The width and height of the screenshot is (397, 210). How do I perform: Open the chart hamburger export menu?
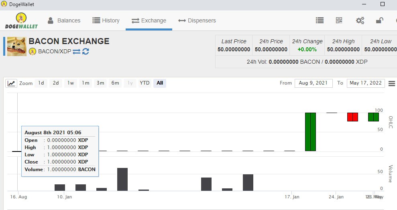(392, 83)
